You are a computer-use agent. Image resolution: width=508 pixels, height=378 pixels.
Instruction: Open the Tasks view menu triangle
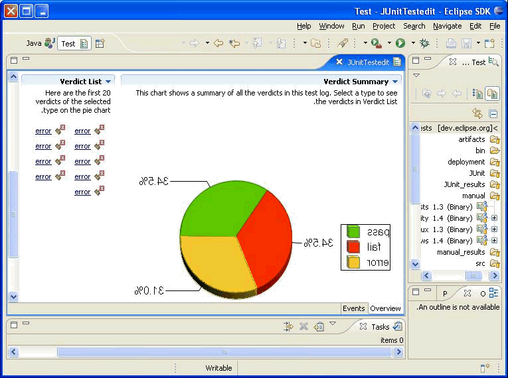click(x=333, y=324)
